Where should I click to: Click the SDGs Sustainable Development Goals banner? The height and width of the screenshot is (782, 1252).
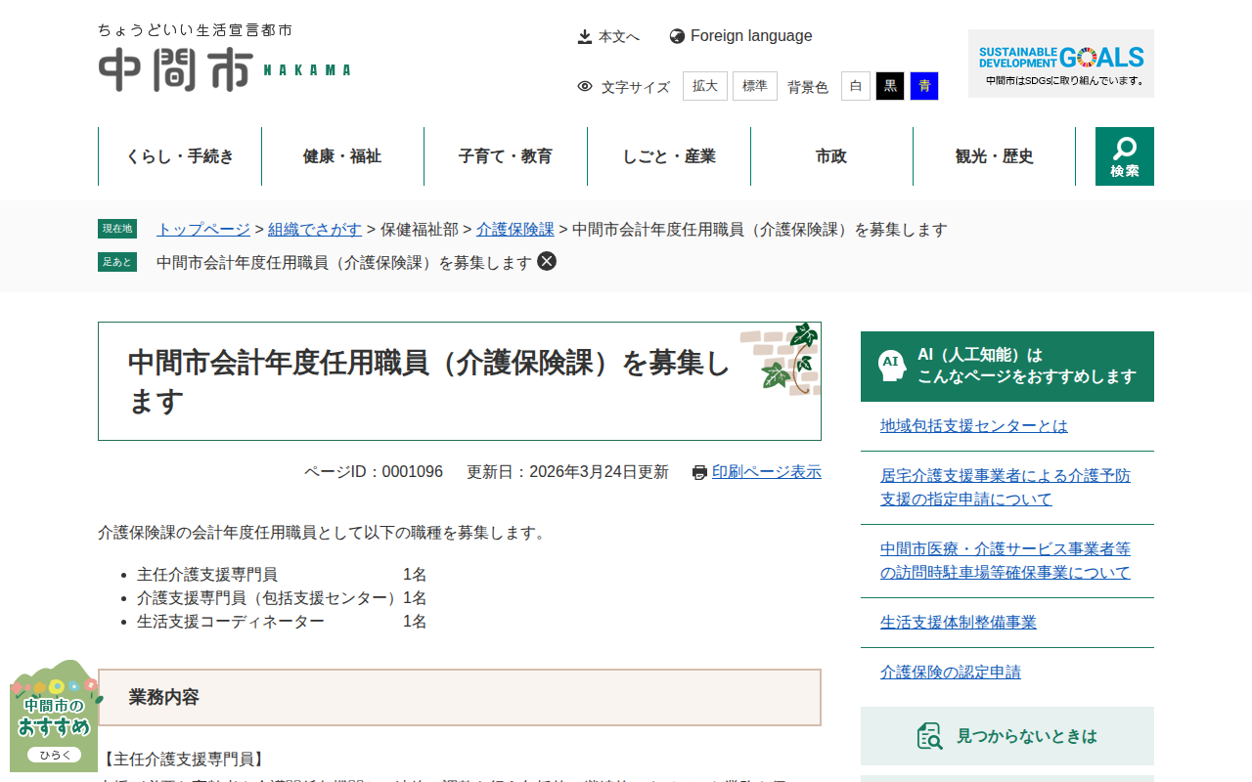pos(1060,64)
